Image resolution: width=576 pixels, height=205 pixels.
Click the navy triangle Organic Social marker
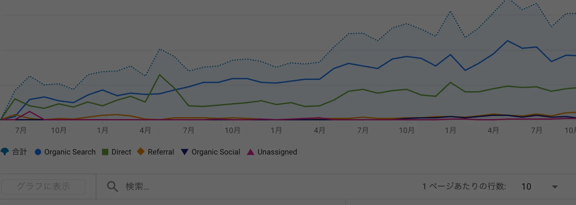click(184, 152)
